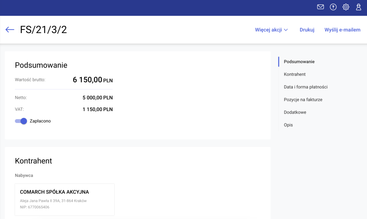The height and width of the screenshot is (219, 367).
Task: Open the messages envelope icon
Action: click(320, 7)
